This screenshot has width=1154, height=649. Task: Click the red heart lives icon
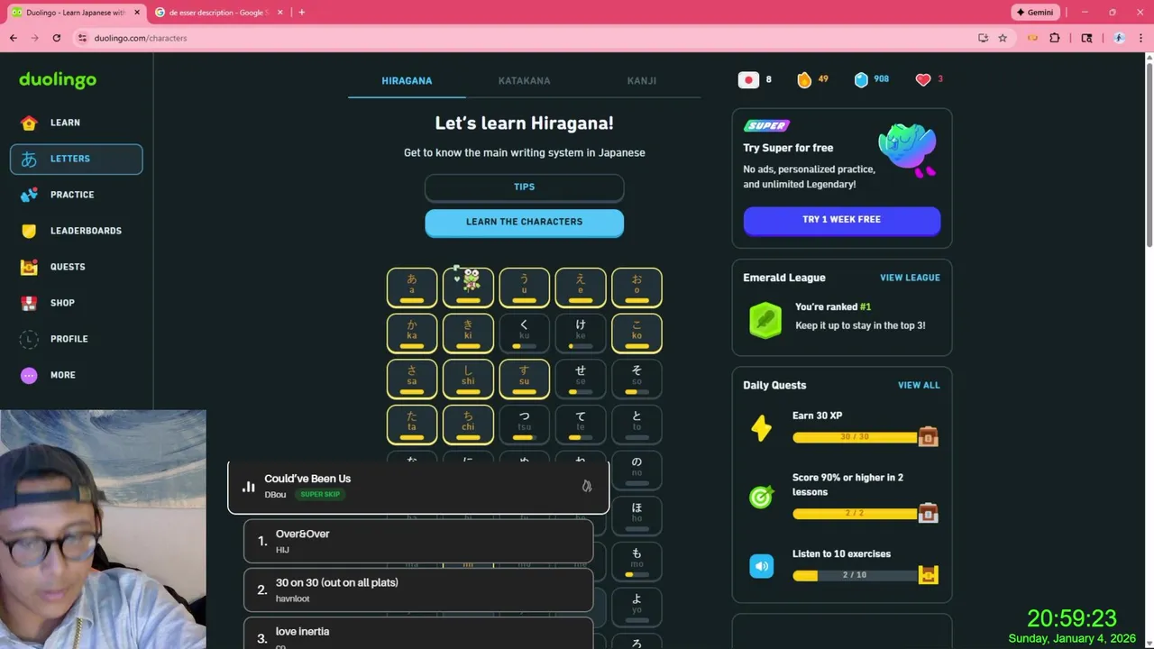[922, 79]
